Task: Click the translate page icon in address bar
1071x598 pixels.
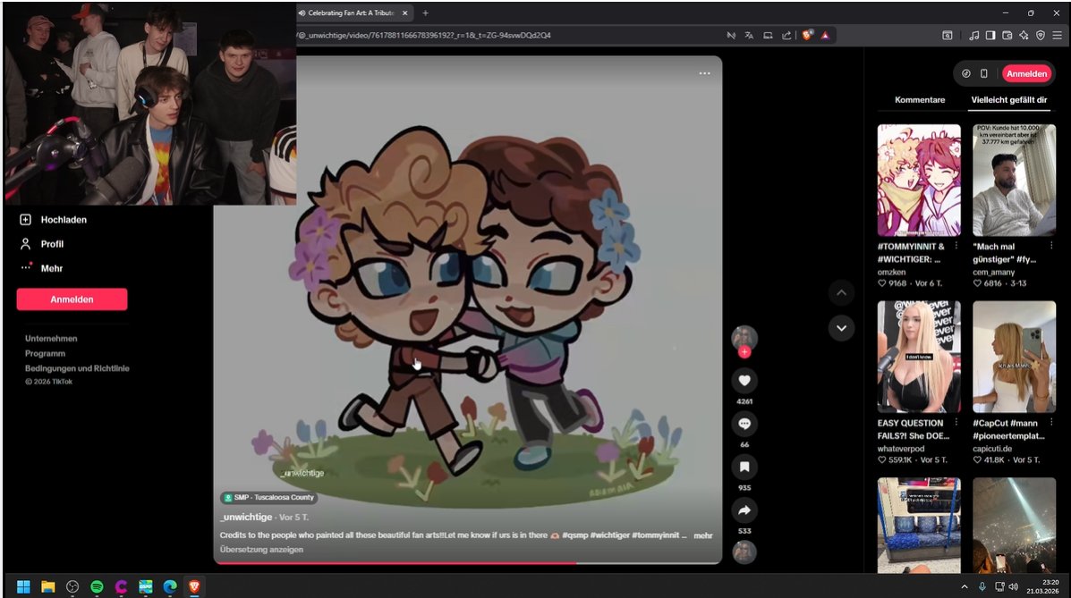Action: coord(749,35)
